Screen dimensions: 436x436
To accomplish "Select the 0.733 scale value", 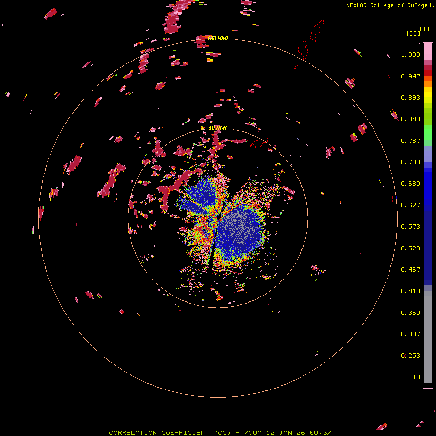I will tap(410, 162).
